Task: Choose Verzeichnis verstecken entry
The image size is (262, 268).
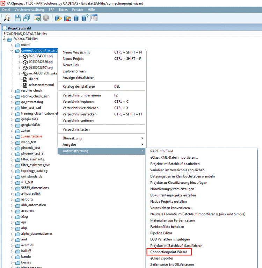Action: [x=102, y=114]
